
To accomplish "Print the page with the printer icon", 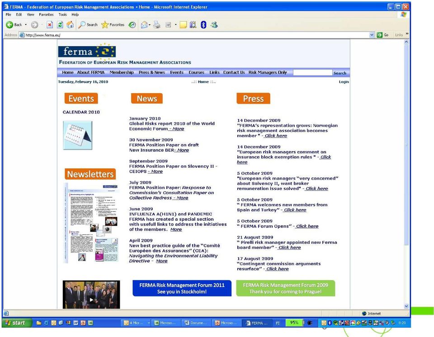I will [x=157, y=25].
